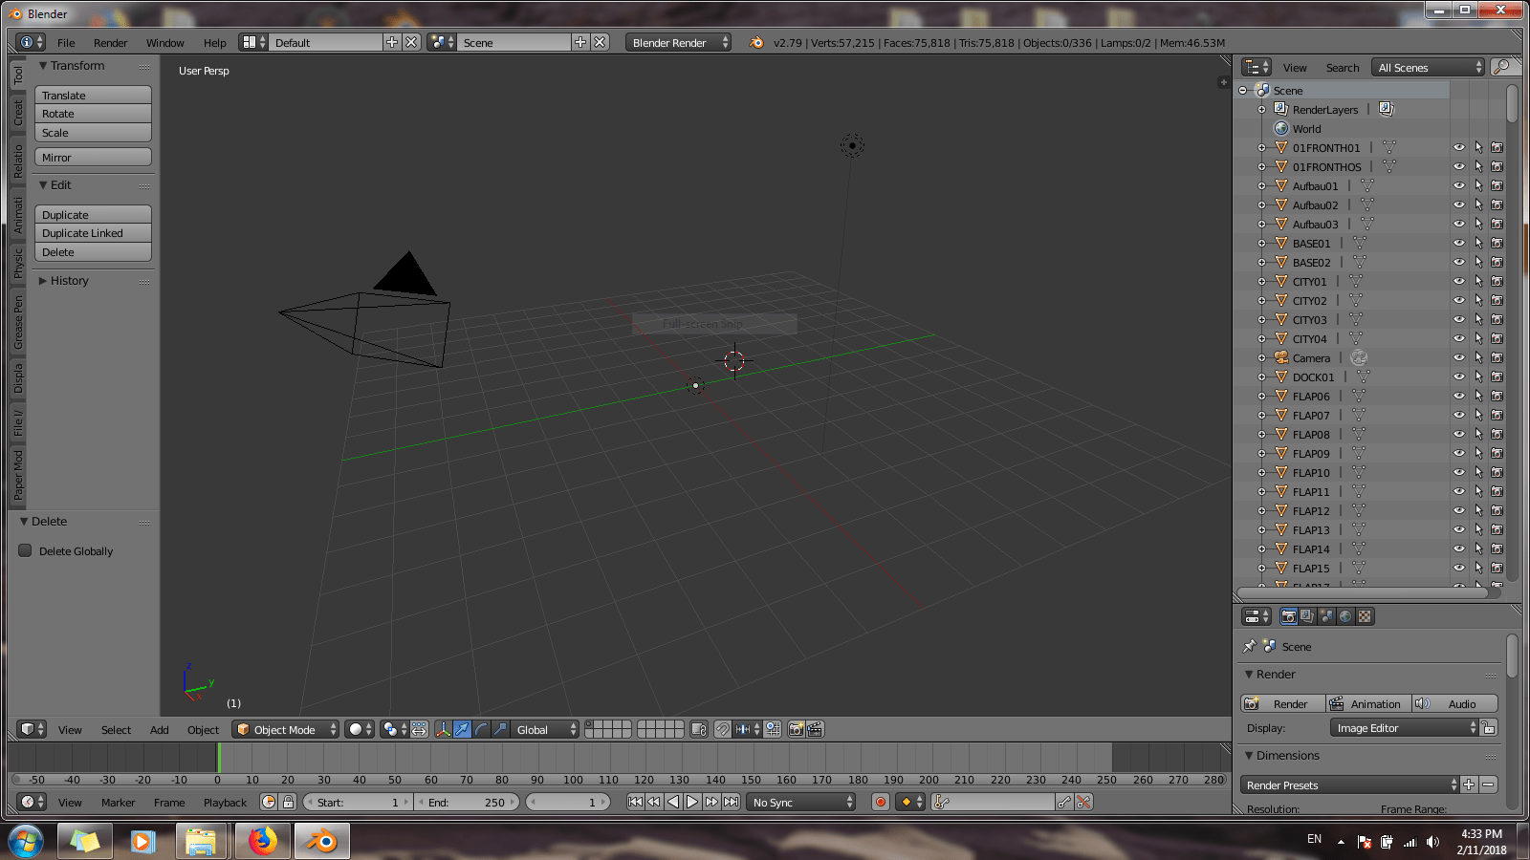1530x860 pixels.
Task: Play the animation in reverse
Action: 673,803
